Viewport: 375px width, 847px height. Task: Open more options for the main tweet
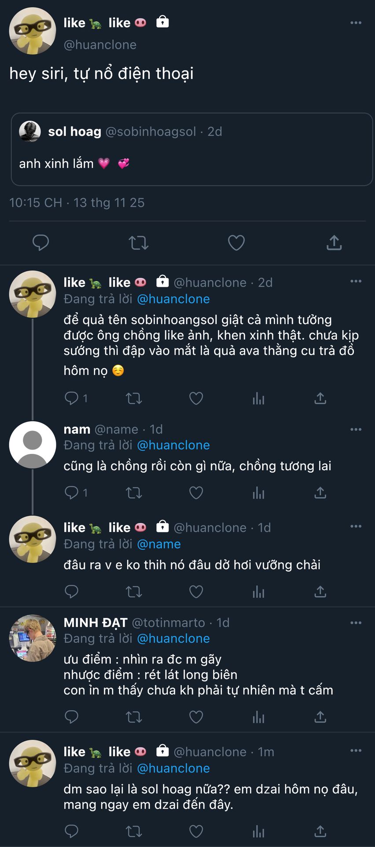coord(356,23)
